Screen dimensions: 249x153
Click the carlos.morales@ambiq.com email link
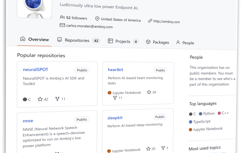click(x=89, y=26)
